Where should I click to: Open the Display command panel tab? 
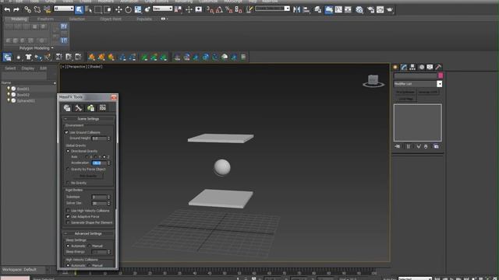(x=430, y=67)
